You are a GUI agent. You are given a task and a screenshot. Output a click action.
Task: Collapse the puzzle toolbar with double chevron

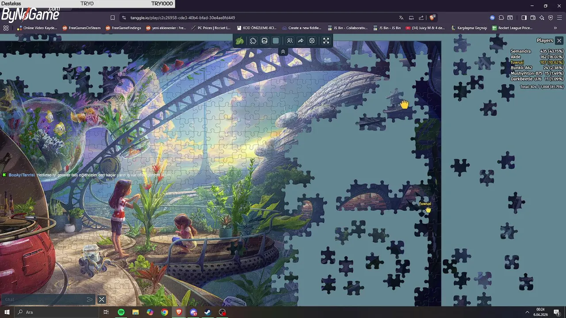pos(283,52)
